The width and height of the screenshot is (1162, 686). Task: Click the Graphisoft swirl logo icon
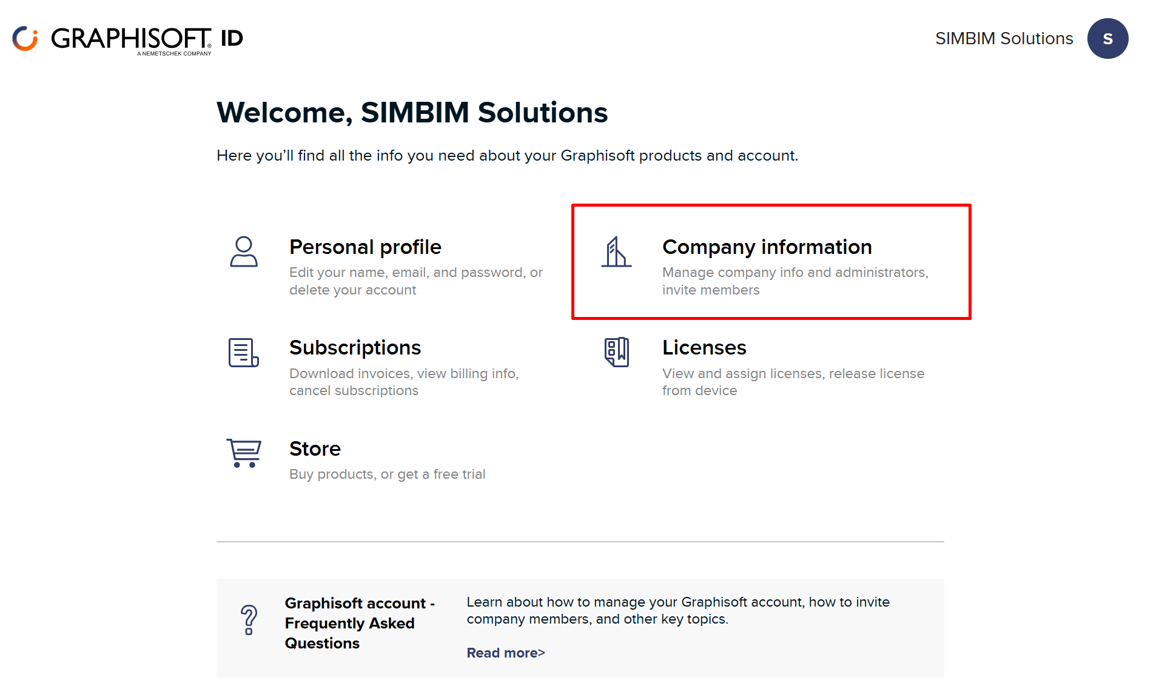[25, 39]
